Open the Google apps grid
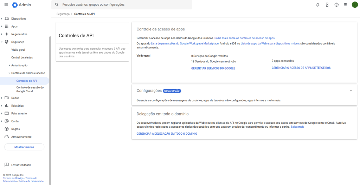 coord(346,5)
